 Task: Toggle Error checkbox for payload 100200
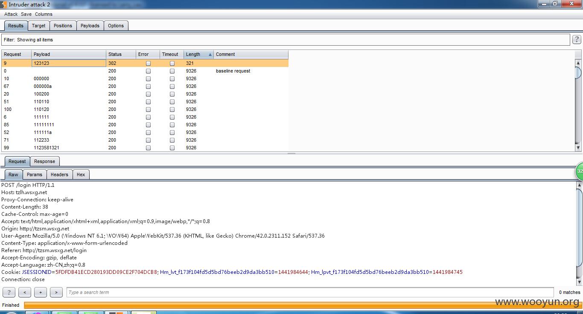148,94
